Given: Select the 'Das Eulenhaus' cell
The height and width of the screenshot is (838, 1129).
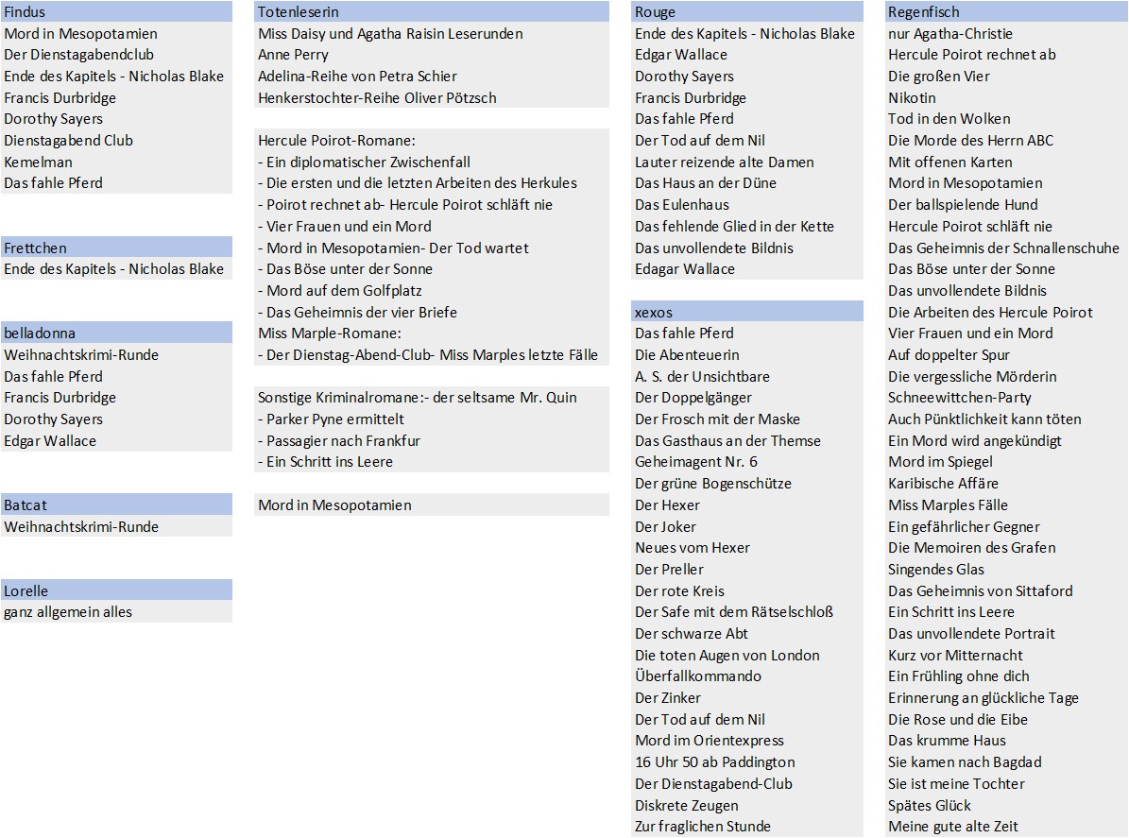Looking at the screenshot, I should pos(682,204).
